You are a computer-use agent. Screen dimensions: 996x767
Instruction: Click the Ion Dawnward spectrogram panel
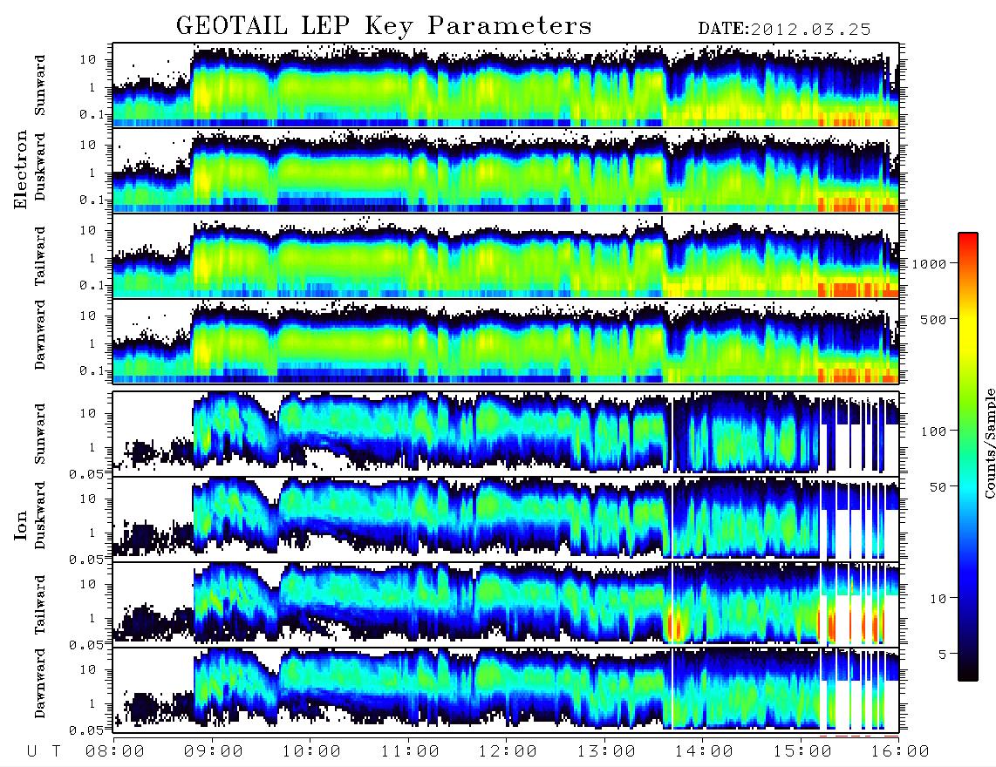tap(506, 689)
